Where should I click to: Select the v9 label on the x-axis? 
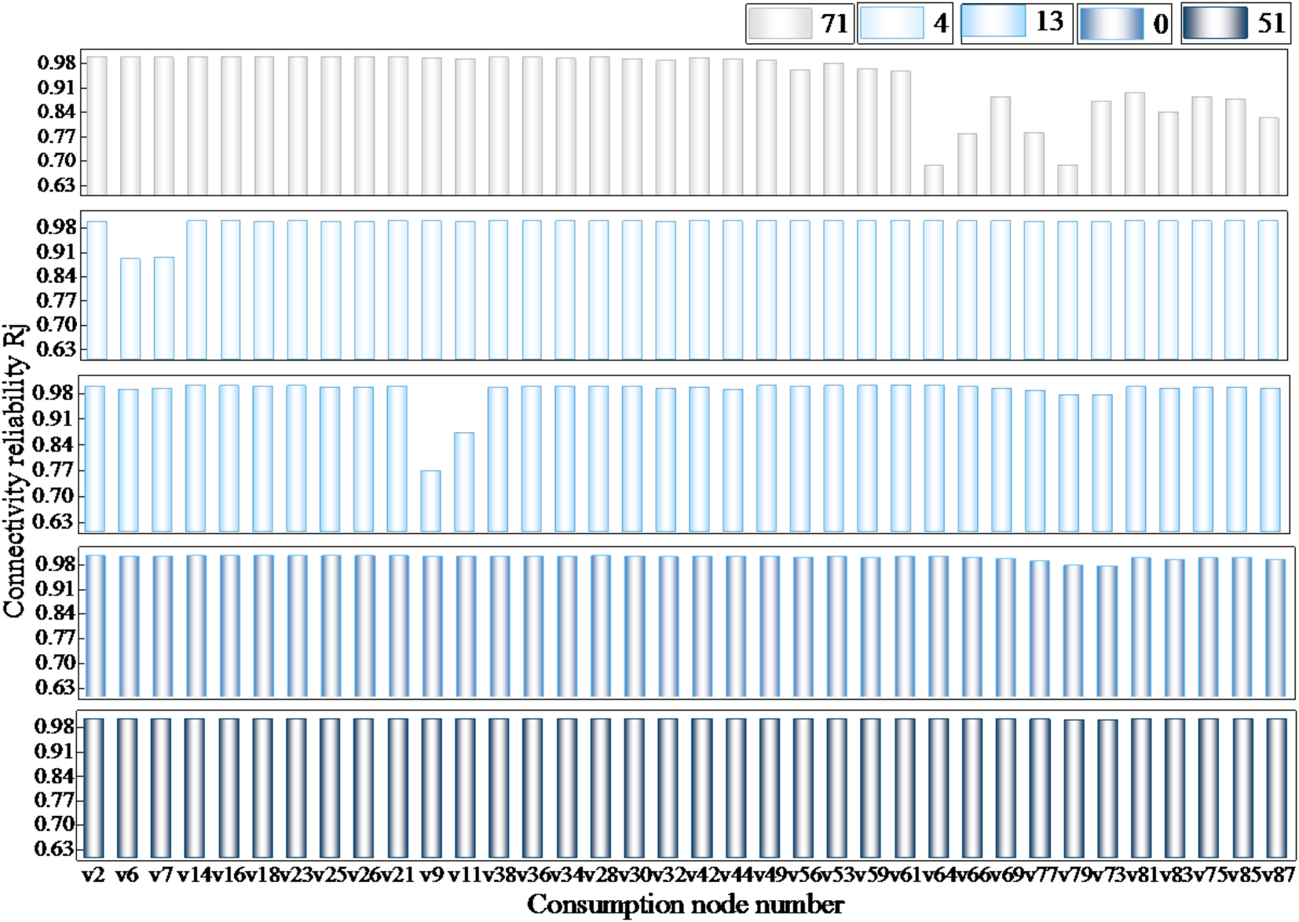coord(430,875)
